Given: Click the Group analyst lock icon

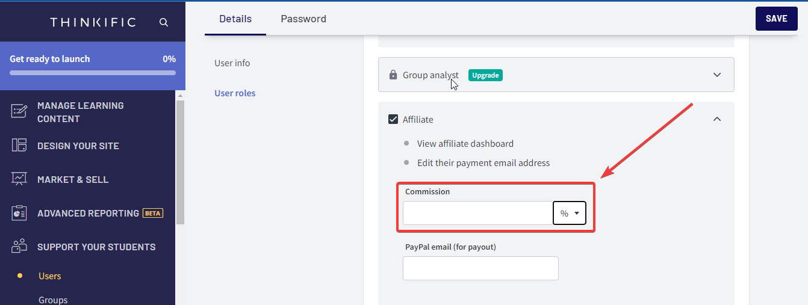Looking at the screenshot, I should (x=393, y=75).
